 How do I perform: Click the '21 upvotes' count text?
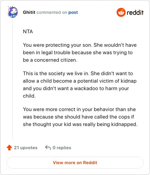point(25,148)
